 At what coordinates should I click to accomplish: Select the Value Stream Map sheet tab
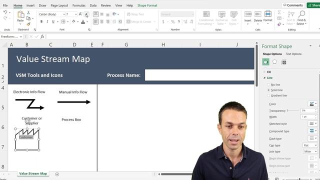pos(33,173)
